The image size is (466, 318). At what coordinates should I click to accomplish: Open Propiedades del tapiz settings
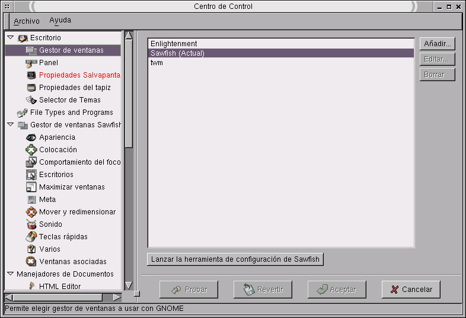pyautogui.click(x=75, y=88)
